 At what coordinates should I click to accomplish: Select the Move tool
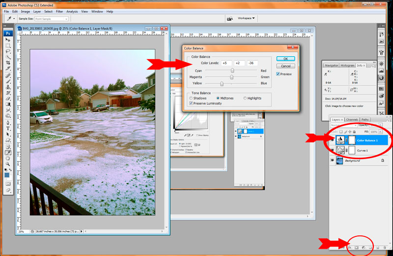[x=8, y=40]
